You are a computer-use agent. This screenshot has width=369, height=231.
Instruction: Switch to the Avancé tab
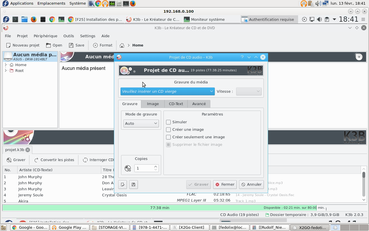199,104
